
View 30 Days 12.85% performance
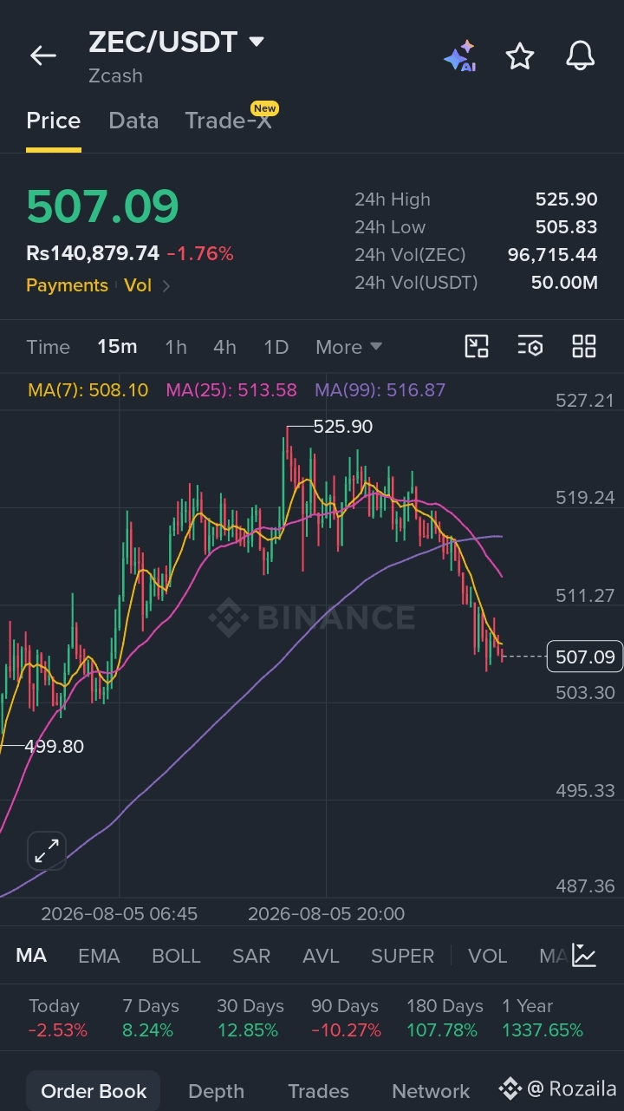click(x=250, y=1018)
